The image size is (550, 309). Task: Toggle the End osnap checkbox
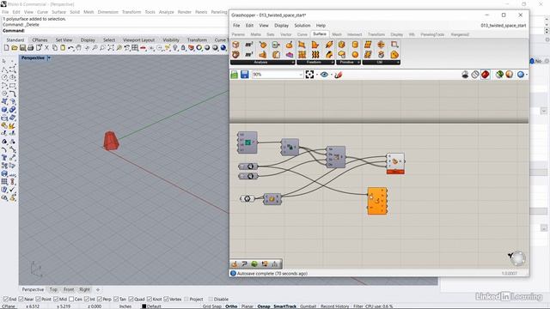[x=5, y=300]
